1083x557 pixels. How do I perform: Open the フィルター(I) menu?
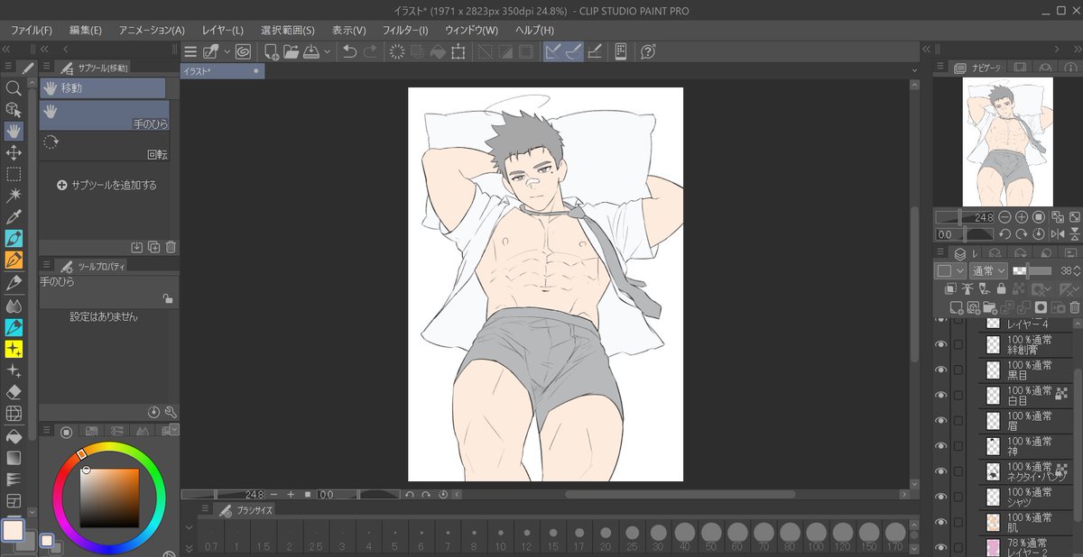point(405,30)
